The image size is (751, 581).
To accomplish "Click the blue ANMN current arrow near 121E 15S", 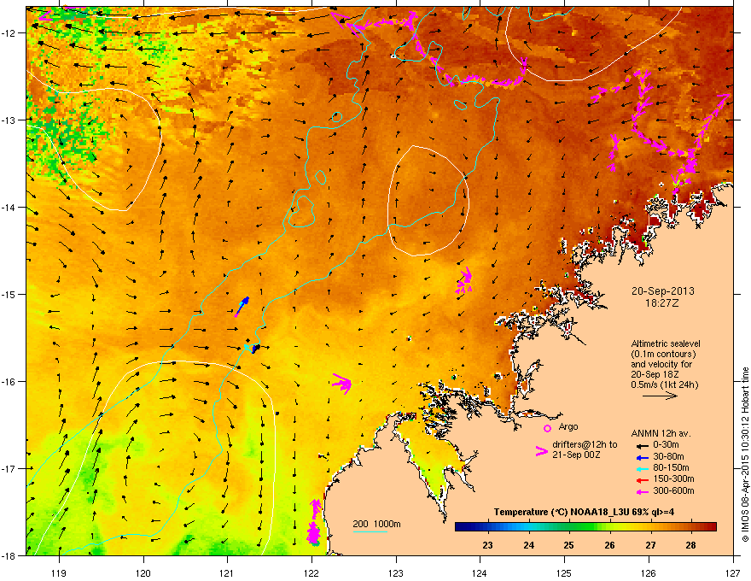I will coord(242,307).
